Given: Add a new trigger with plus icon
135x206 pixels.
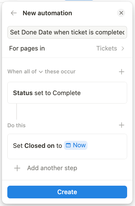Looking at the screenshot, I should (121, 72).
